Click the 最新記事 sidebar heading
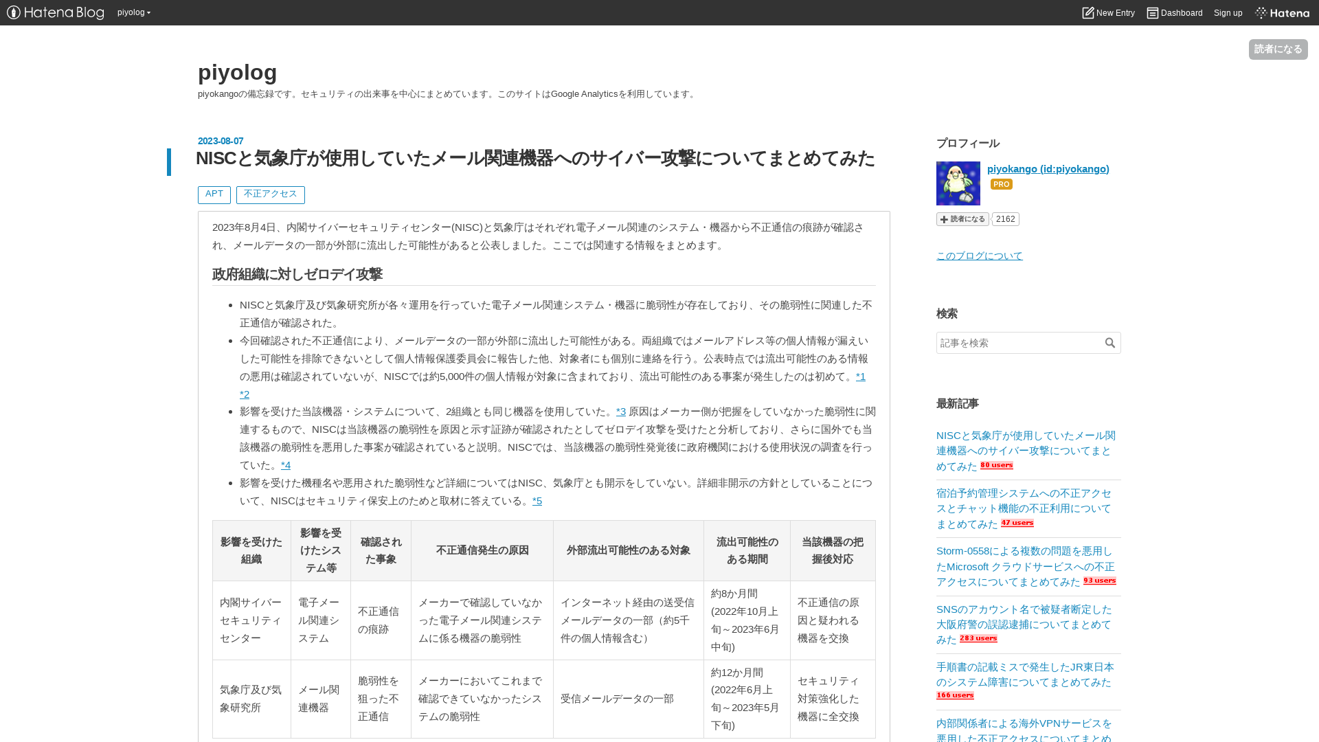Screen dimensions: 1319x742 (x=958, y=404)
